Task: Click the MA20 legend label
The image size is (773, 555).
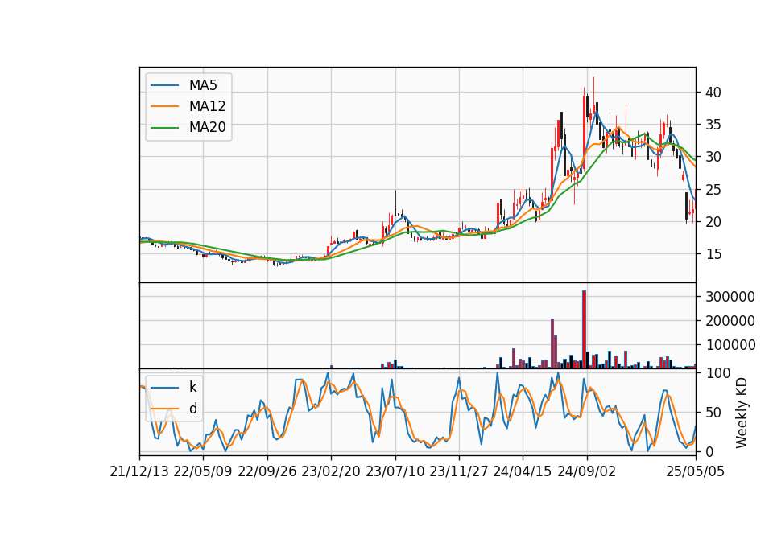Action: 207,128
